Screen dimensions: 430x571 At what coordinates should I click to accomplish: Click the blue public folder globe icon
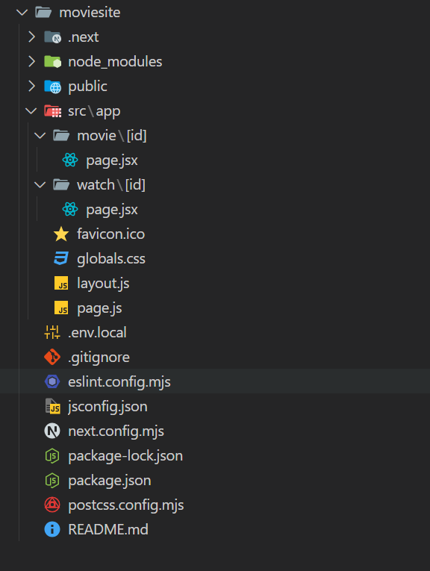pyautogui.click(x=53, y=87)
